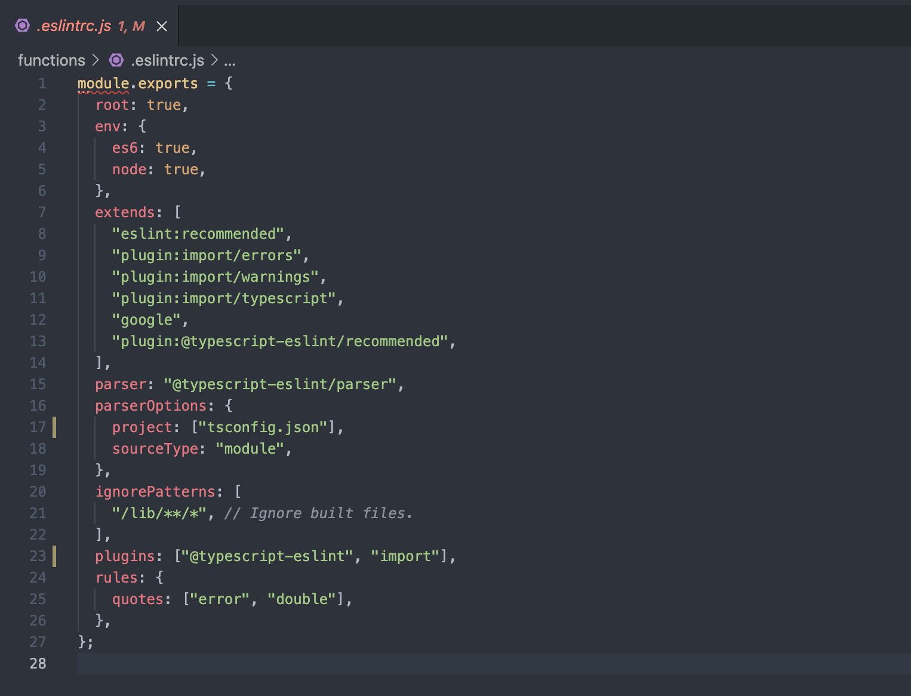Open the functions breadcrumb folder
This screenshot has height=696, width=911.
click(51, 60)
